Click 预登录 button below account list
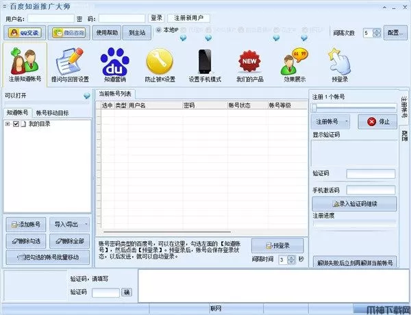Image resolution: width=411 pixels, height=315 pixels. (x=277, y=246)
